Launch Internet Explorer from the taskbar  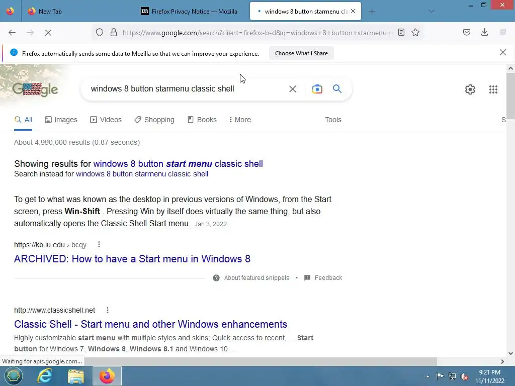45,376
